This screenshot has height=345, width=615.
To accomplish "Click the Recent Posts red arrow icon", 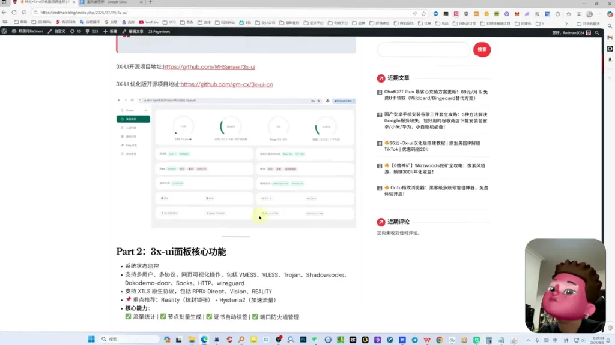I will pos(381,78).
